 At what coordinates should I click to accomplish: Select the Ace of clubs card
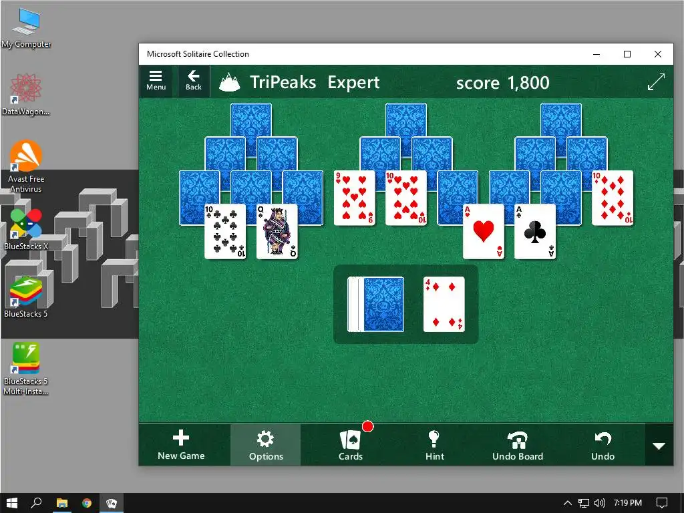(535, 232)
